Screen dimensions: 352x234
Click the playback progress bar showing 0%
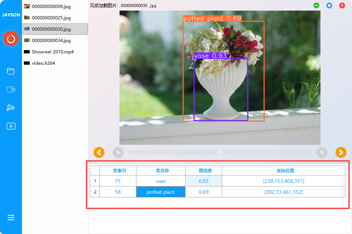point(220,152)
